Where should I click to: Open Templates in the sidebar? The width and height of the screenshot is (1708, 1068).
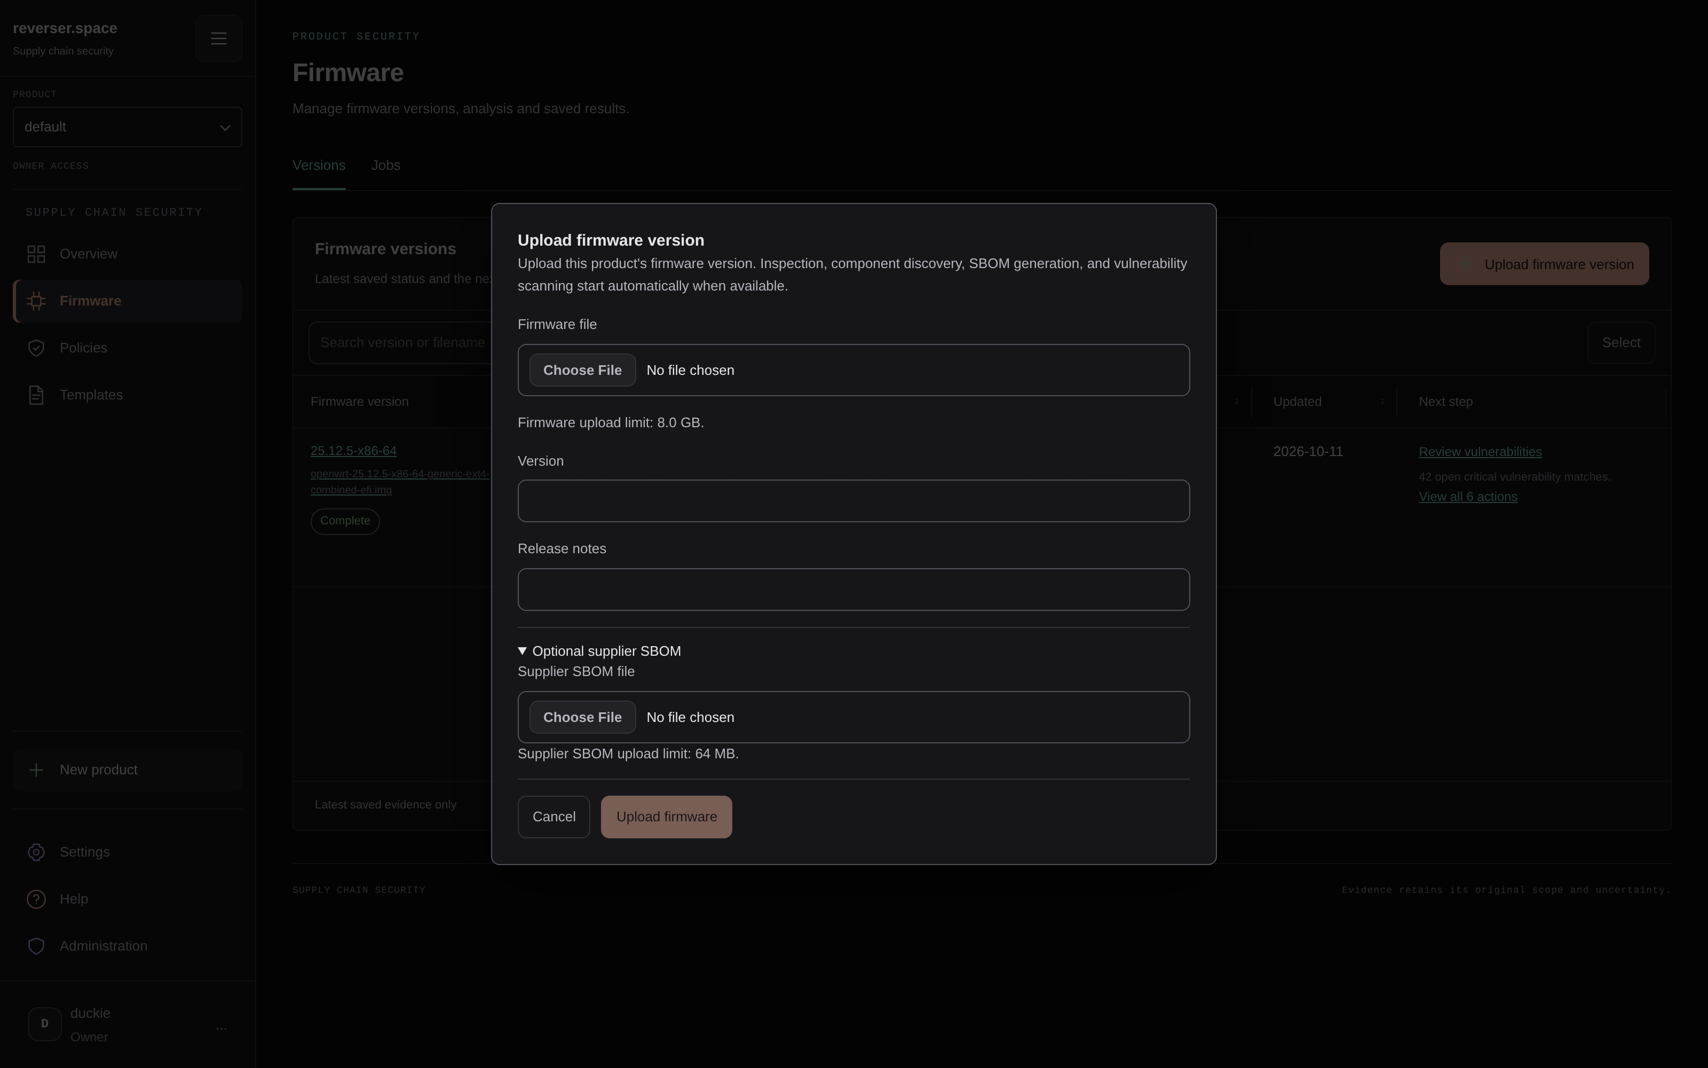click(127, 395)
